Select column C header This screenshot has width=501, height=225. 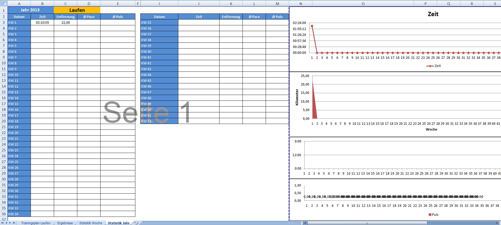point(65,4)
